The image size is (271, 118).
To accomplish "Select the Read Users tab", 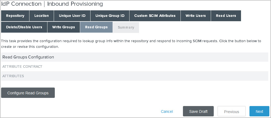I will click(x=226, y=16).
